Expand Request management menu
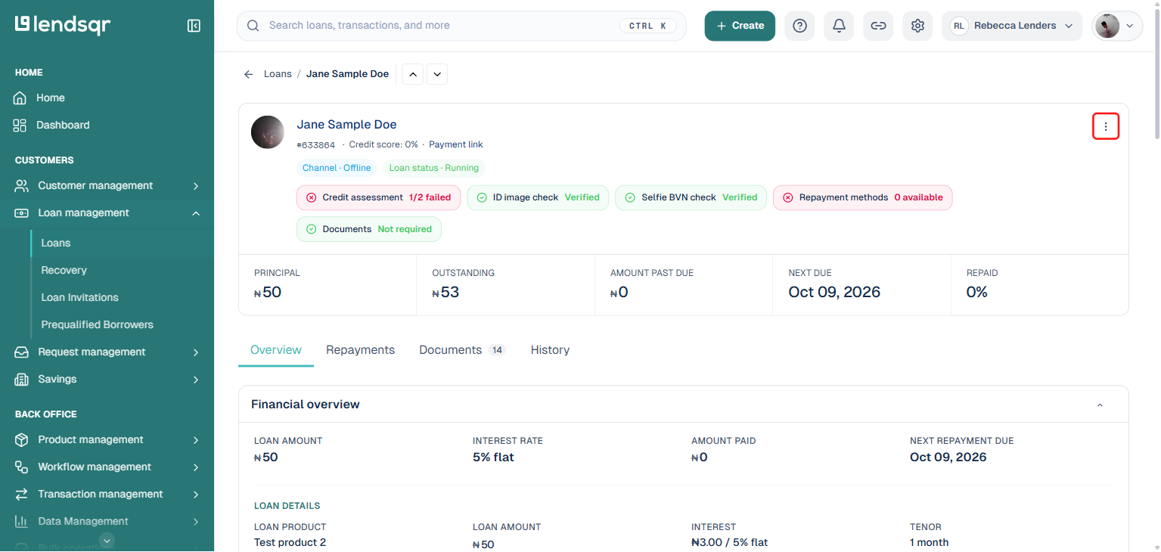 coord(196,352)
